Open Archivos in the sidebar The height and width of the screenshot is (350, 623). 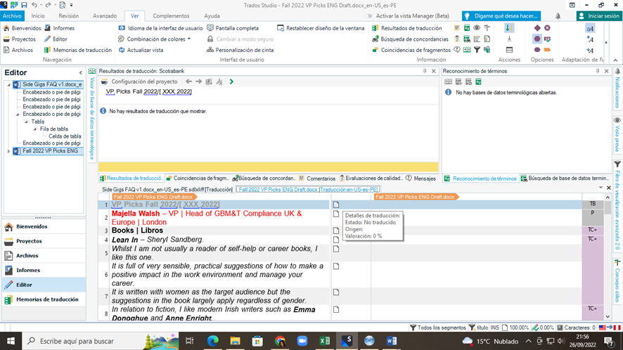44,255
